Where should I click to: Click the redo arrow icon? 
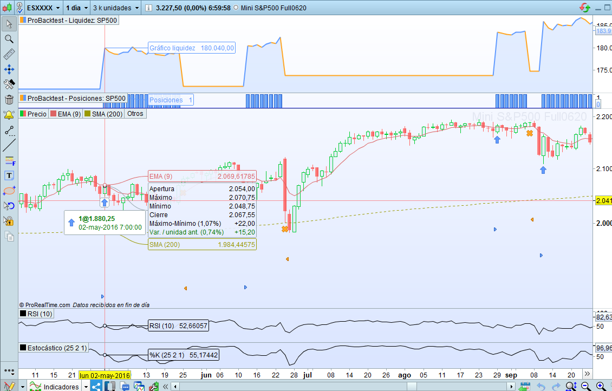[556, 386]
